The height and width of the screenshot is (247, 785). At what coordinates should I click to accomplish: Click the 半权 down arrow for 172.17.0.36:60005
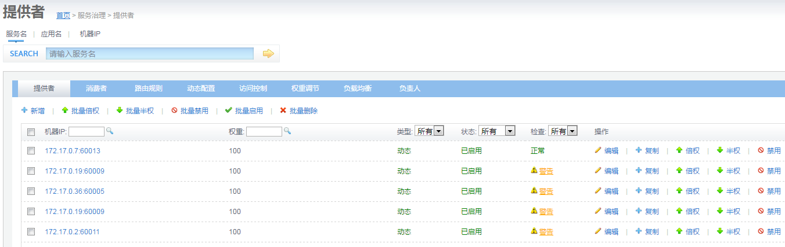pyautogui.click(x=720, y=191)
